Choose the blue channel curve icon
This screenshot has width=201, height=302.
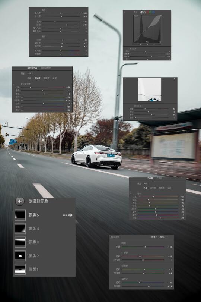pyautogui.click(x=153, y=12)
